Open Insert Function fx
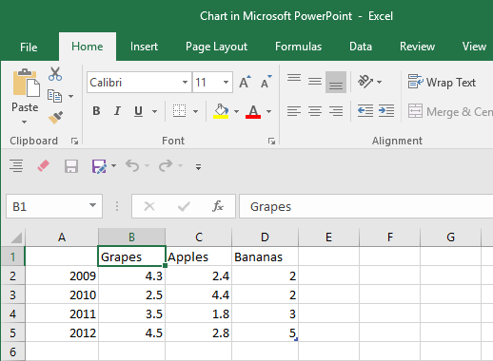493x361 pixels. [218, 206]
